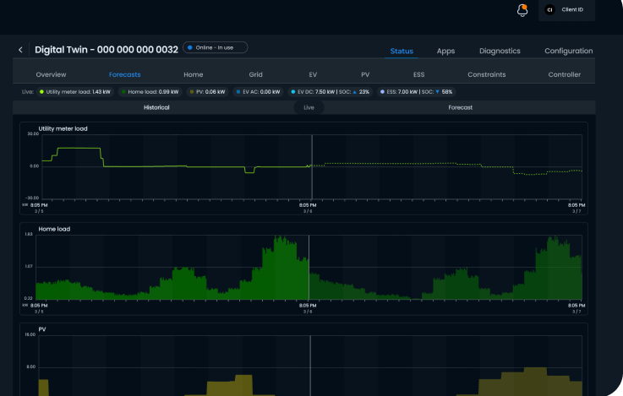Open the Diagnostics tab
623x396 pixels.
500,51
